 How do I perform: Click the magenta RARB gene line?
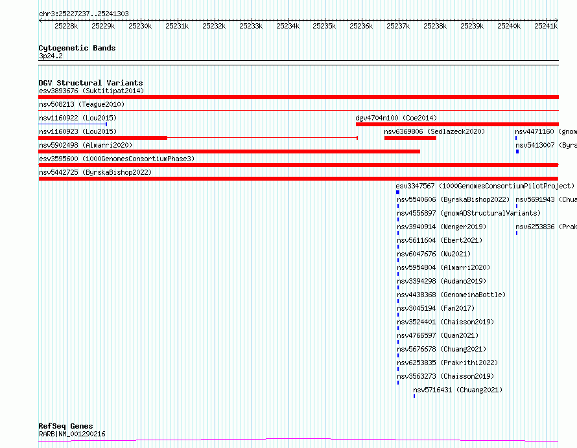[298, 440]
